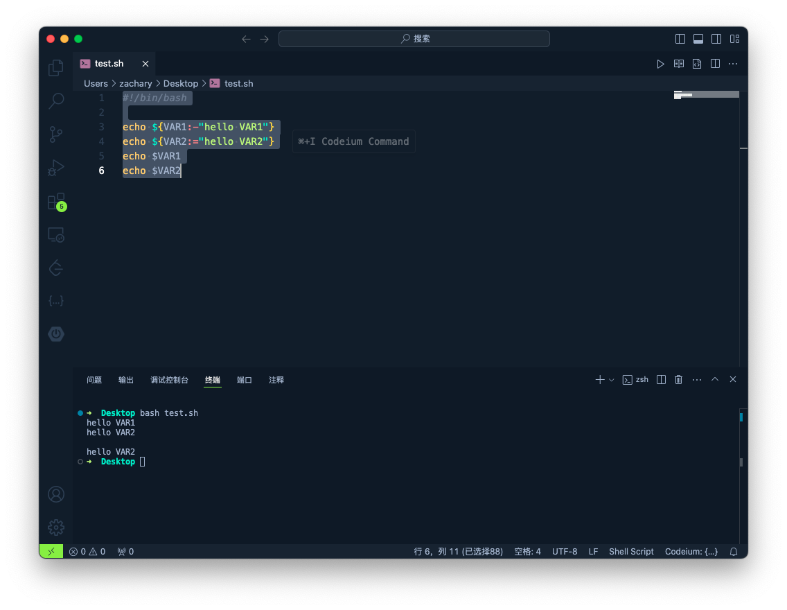Open the Accounts menu
Viewport: 787px width, 610px height.
point(55,494)
